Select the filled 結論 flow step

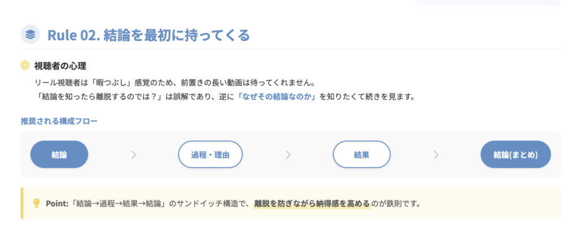(59, 155)
